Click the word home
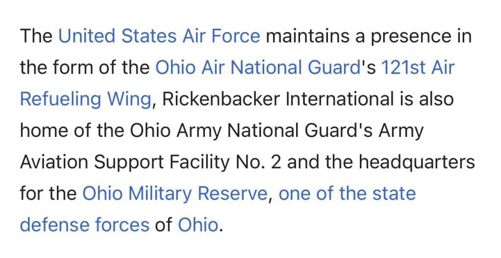This screenshot has height=258, width=501. 41,130
